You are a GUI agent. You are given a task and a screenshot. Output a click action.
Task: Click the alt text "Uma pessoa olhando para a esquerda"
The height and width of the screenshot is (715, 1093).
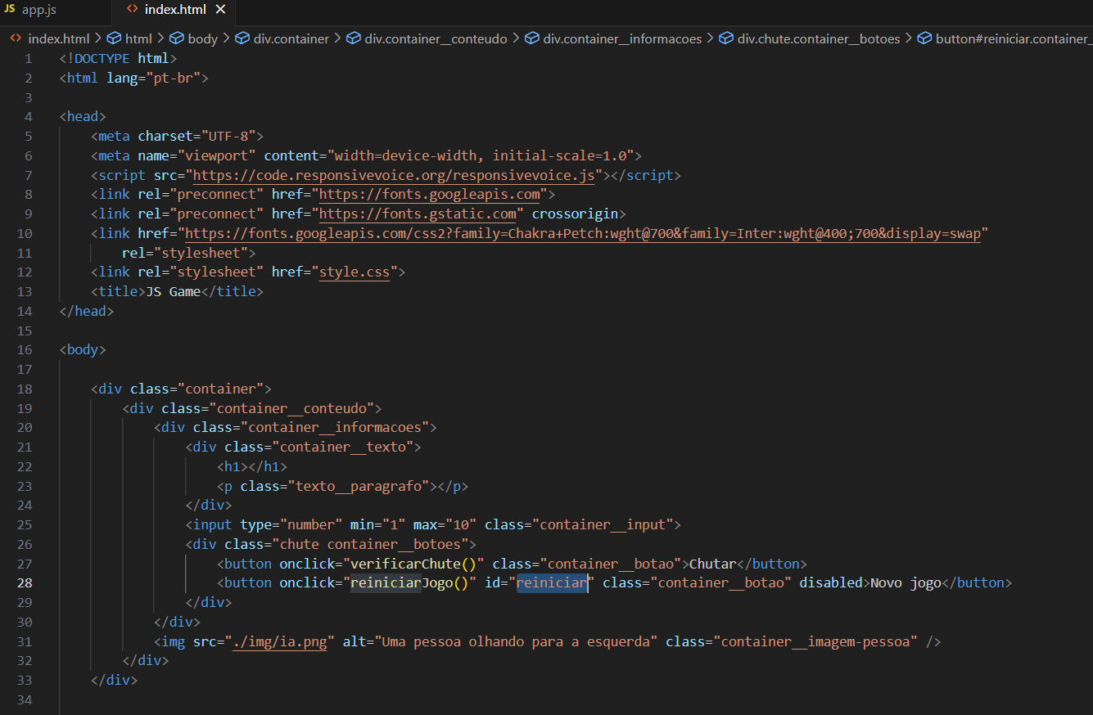(x=517, y=641)
